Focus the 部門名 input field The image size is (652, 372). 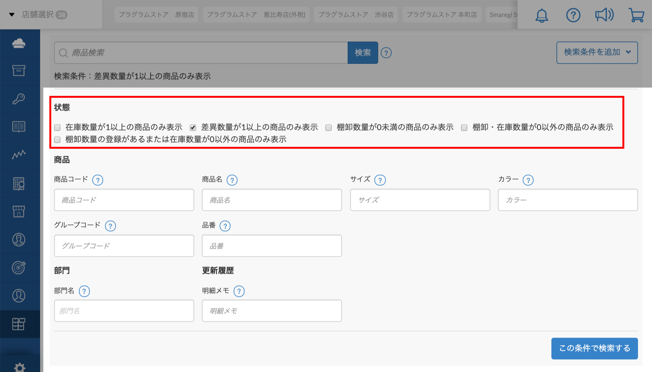pos(124,311)
